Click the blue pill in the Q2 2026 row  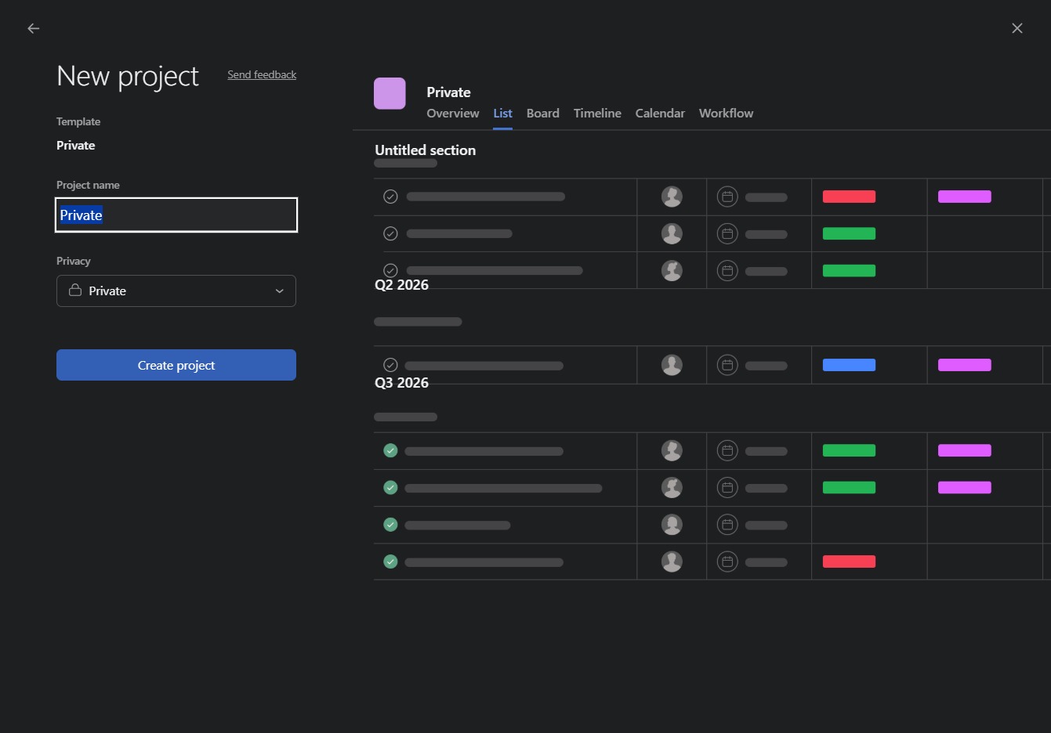pyautogui.click(x=849, y=365)
